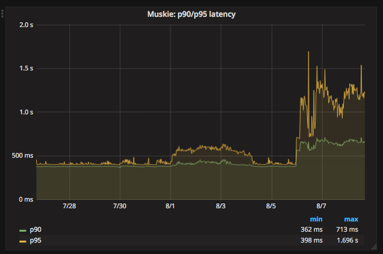Click the 8/5 x-axis date label
The image size is (383, 254).
(271, 206)
